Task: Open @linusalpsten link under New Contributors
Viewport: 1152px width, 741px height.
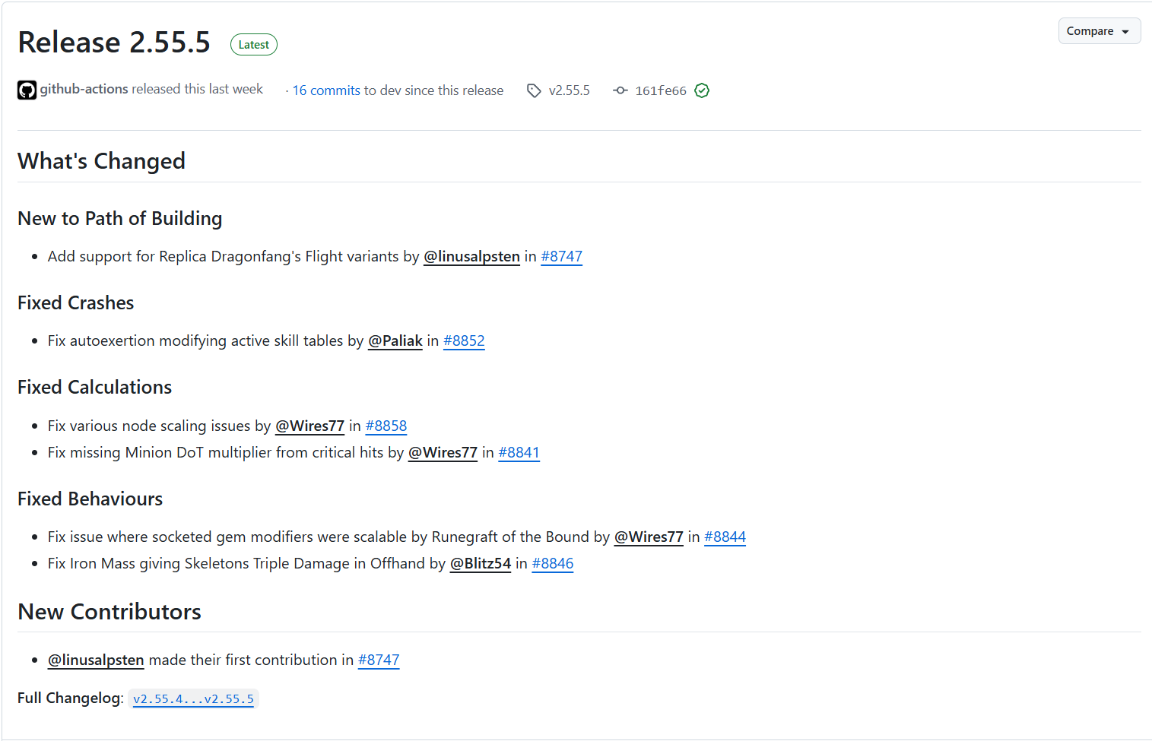Action: coord(96,660)
